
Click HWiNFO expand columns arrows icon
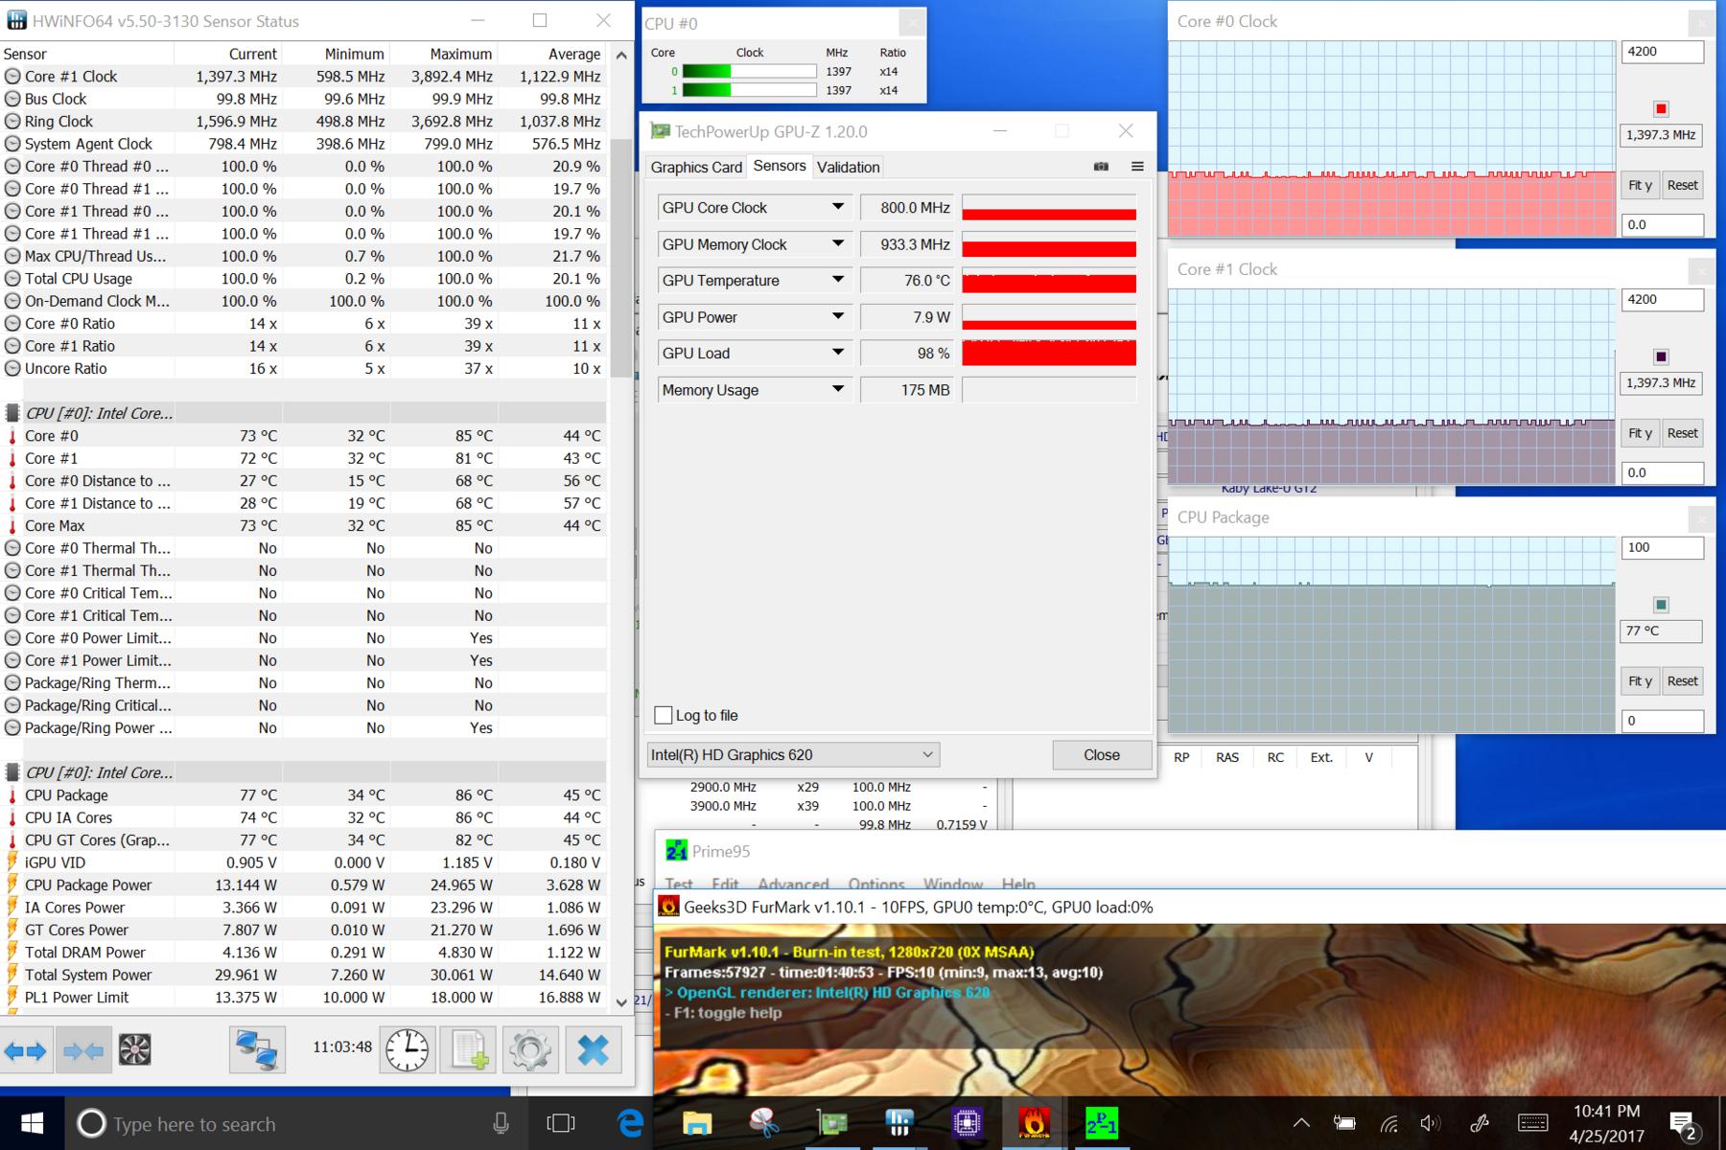coord(26,1050)
